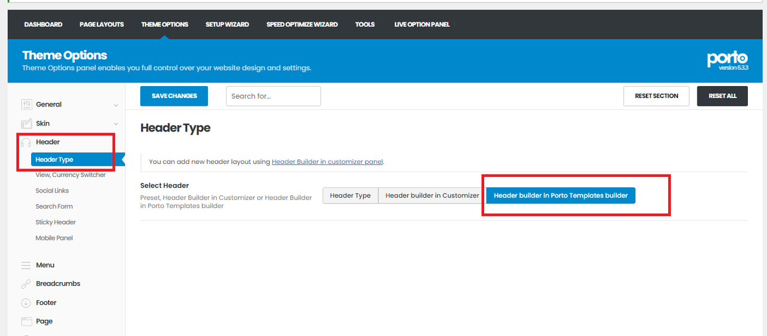
Task: Open the Page Layouts tab
Action: click(x=102, y=25)
